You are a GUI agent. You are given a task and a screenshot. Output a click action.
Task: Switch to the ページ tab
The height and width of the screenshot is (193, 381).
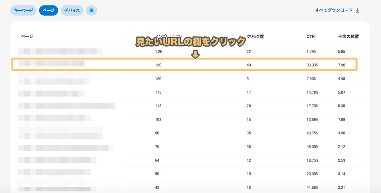tap(48, 10)
